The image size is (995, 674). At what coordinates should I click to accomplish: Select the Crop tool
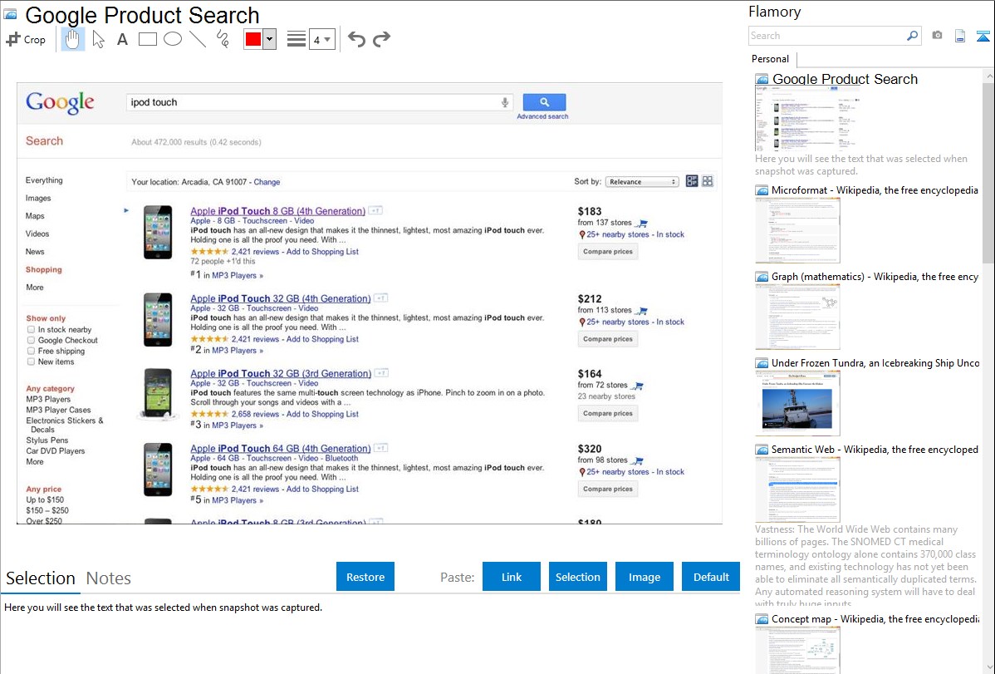click(x=26, y=39)
